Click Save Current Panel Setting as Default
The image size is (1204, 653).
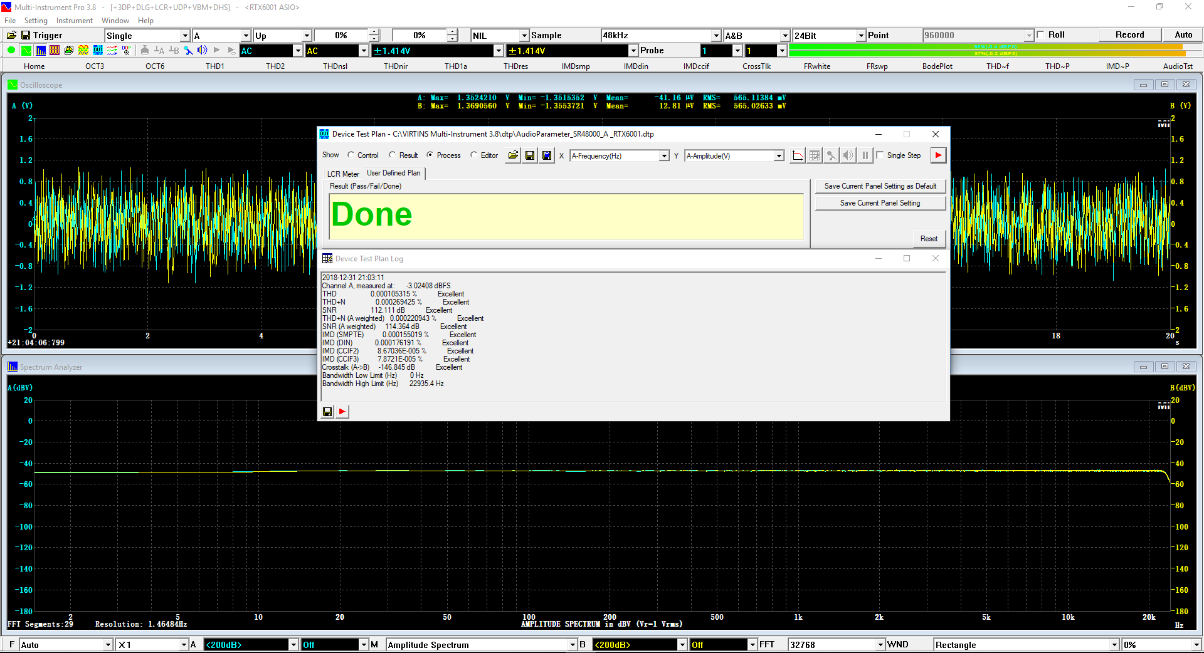coord(880,186)
